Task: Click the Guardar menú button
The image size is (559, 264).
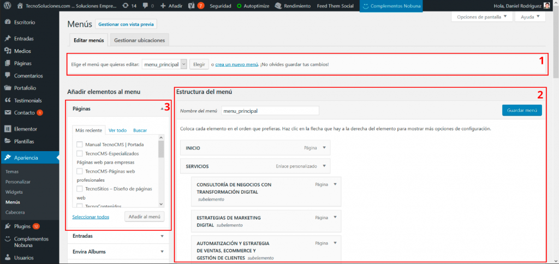Action: [521, 110]
